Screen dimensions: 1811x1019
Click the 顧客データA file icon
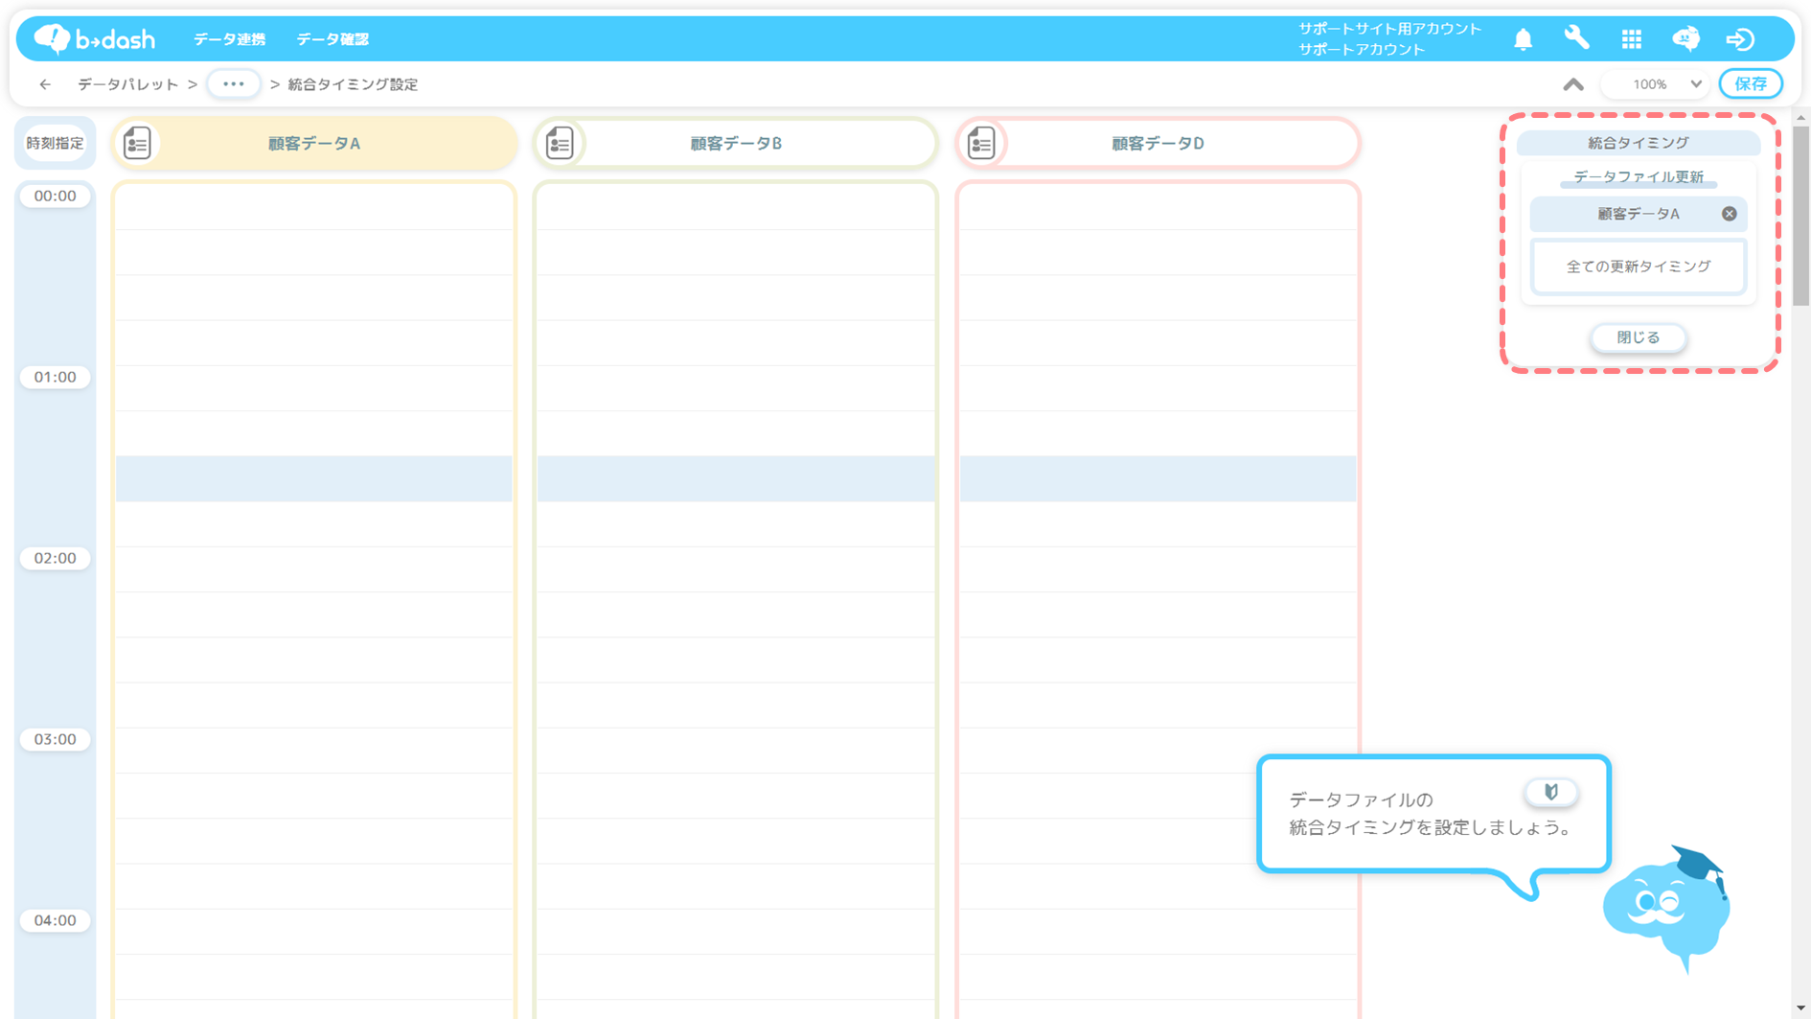click(138, 143)
